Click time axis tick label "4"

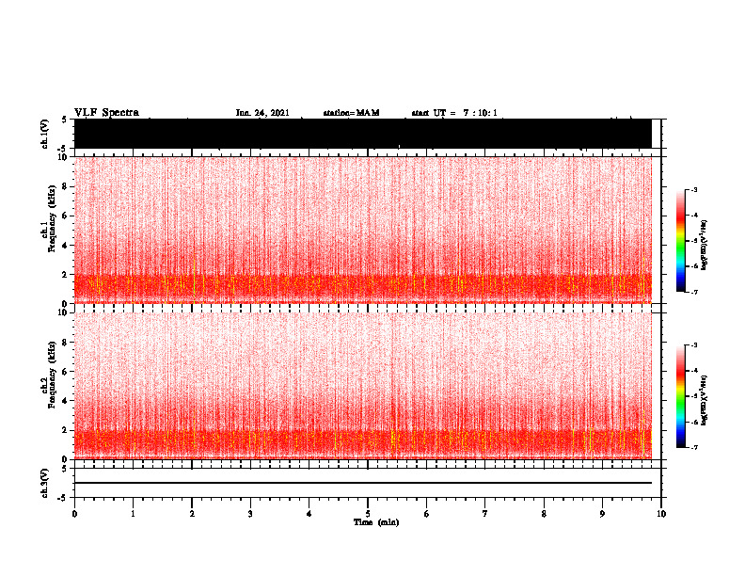point(309,514)
